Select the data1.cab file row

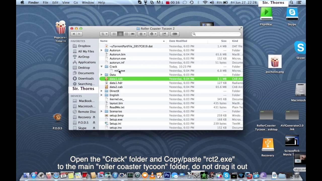(171, 79)
